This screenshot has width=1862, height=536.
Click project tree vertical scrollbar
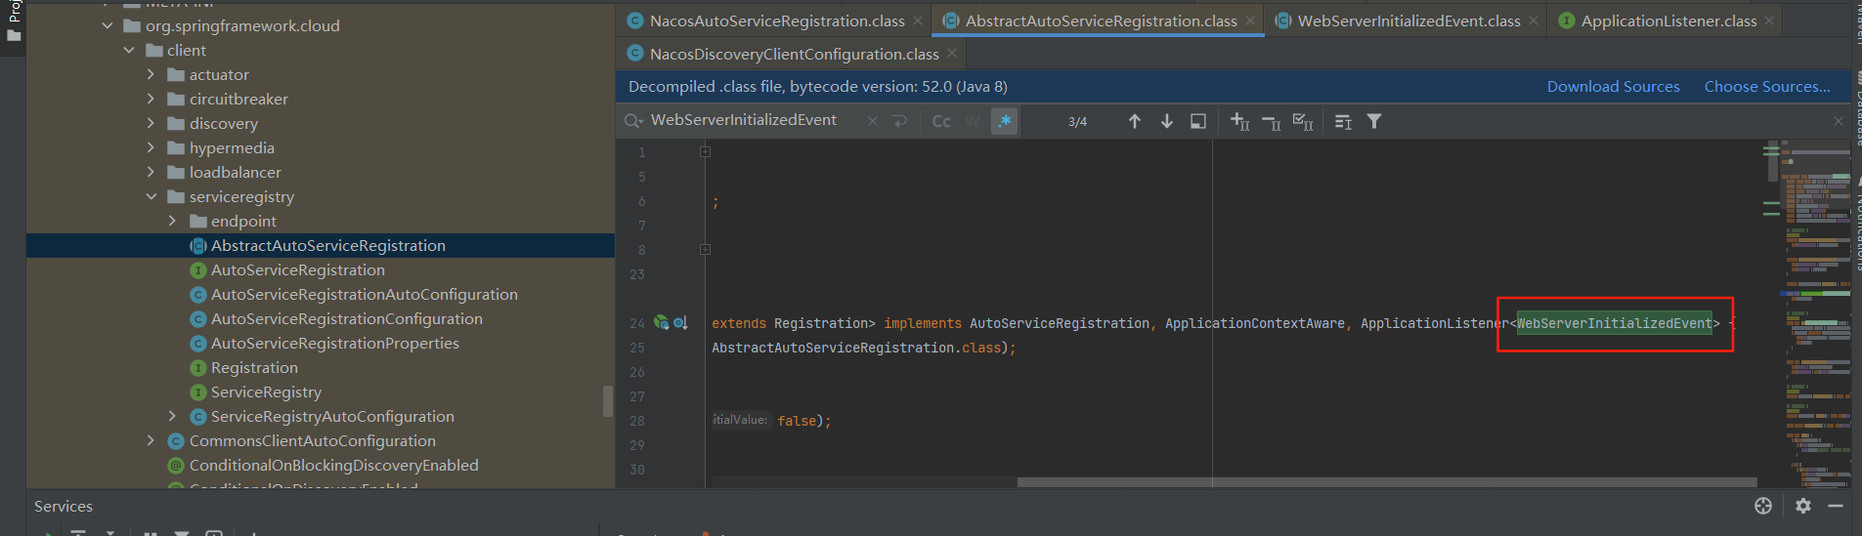(x=608, y=400)
